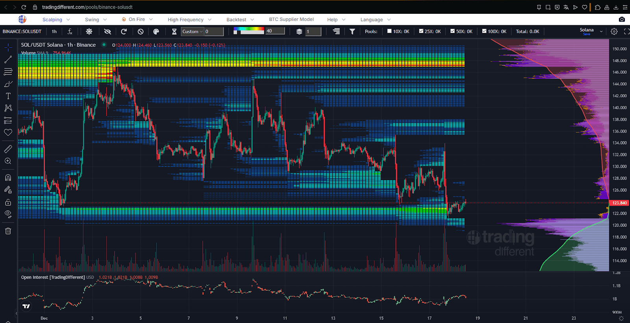
Task: Expand the Help menu
Action: pos(336,20)
